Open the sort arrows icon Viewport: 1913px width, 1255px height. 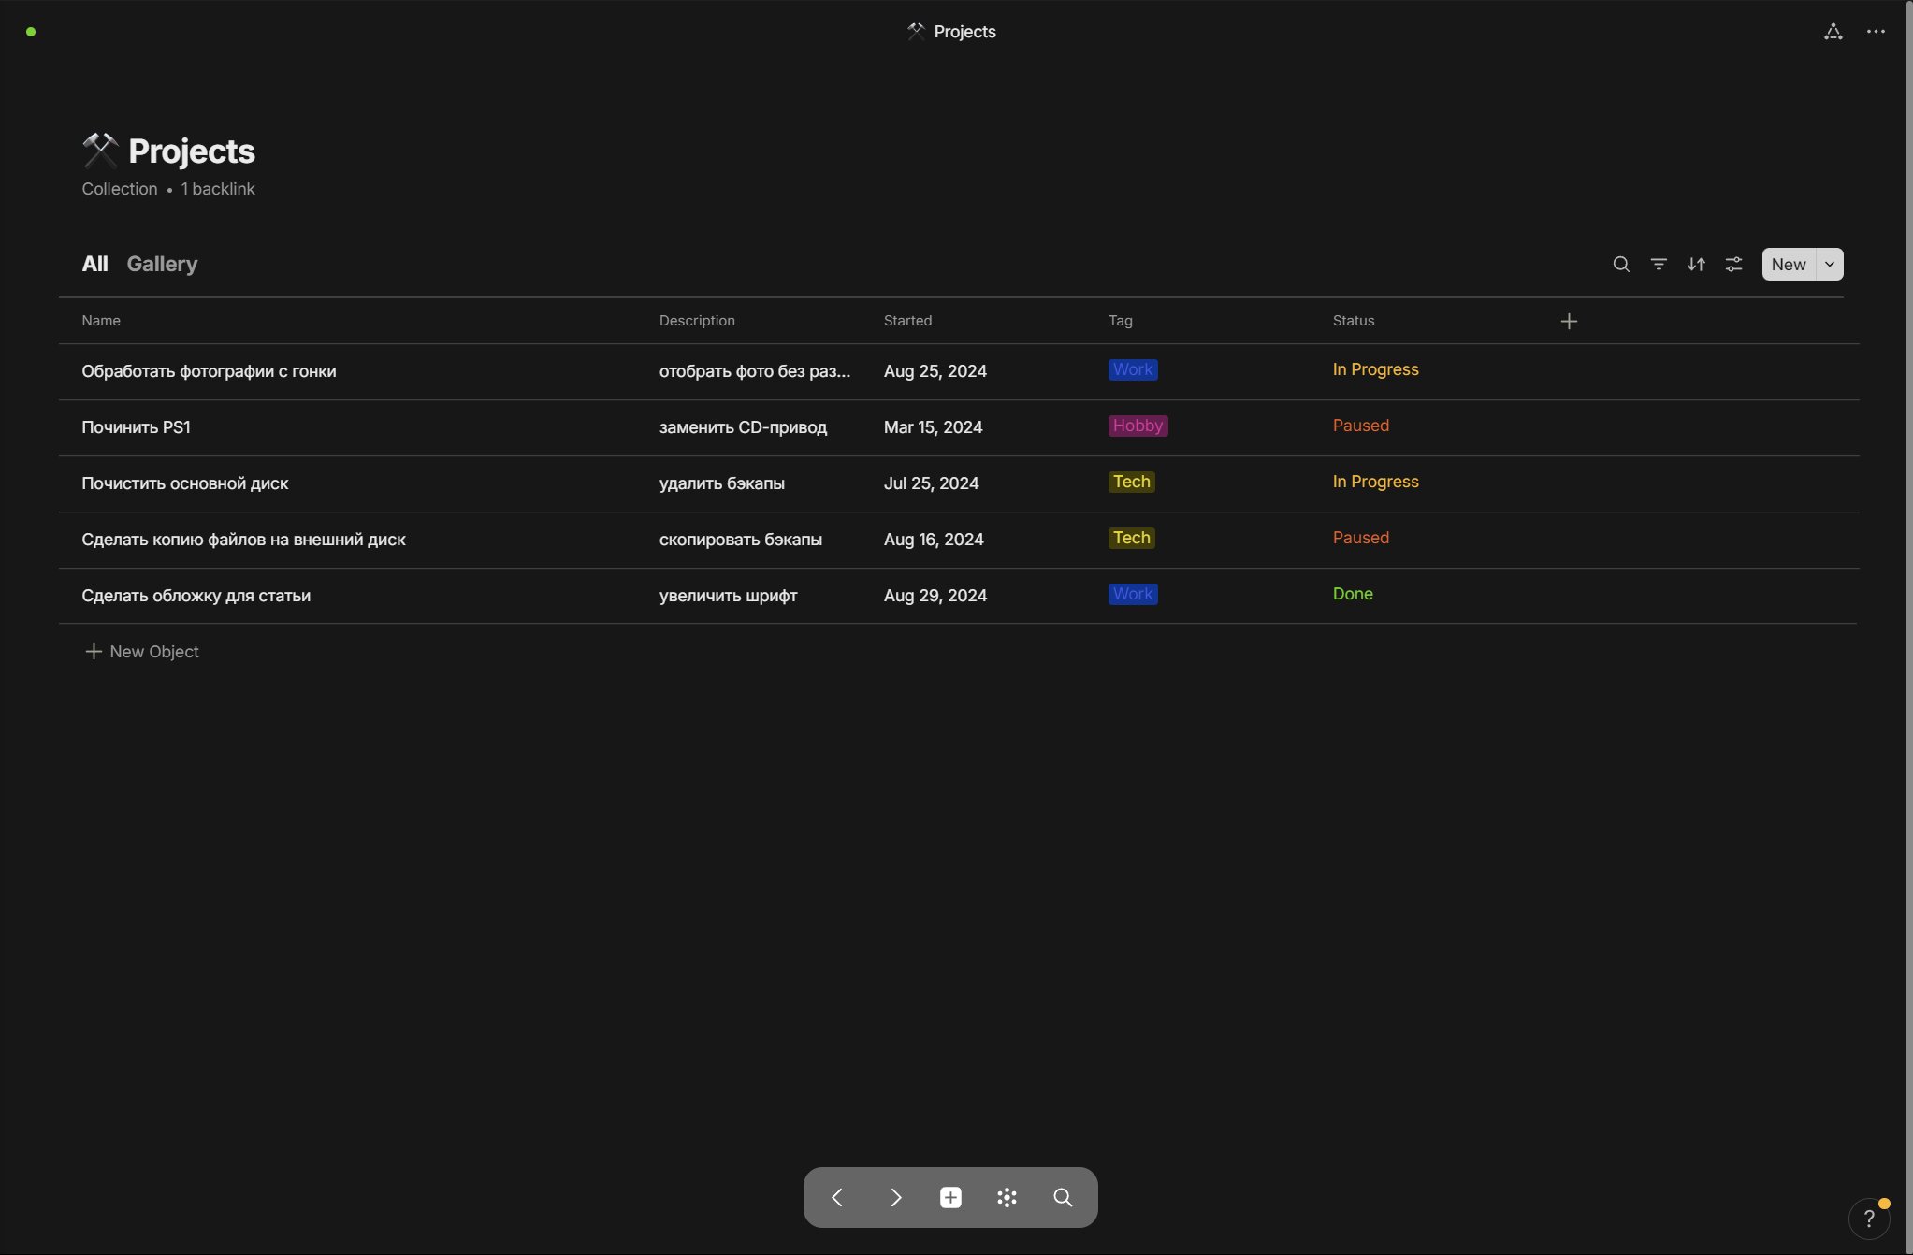pos(1696,265)
